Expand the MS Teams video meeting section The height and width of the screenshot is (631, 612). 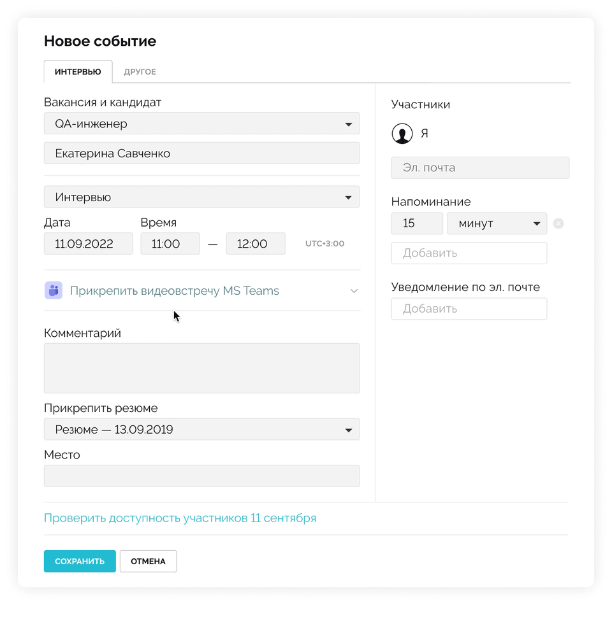coord(354,291)
